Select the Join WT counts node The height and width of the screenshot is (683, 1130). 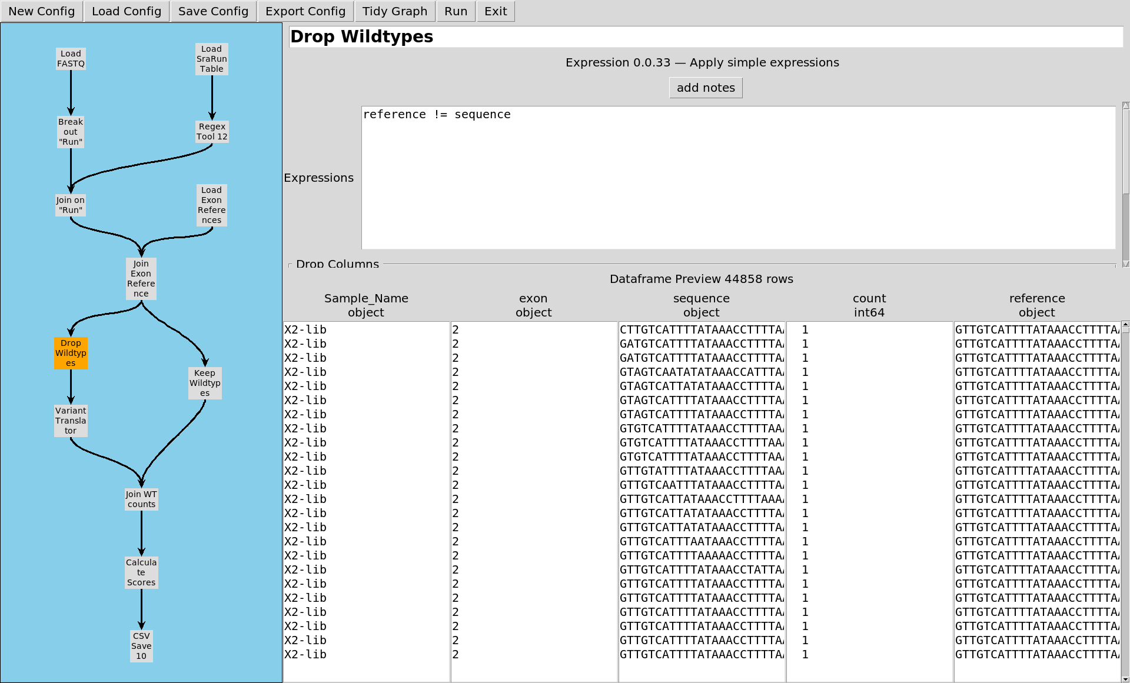pyautogui.click(x=141, y=499)
